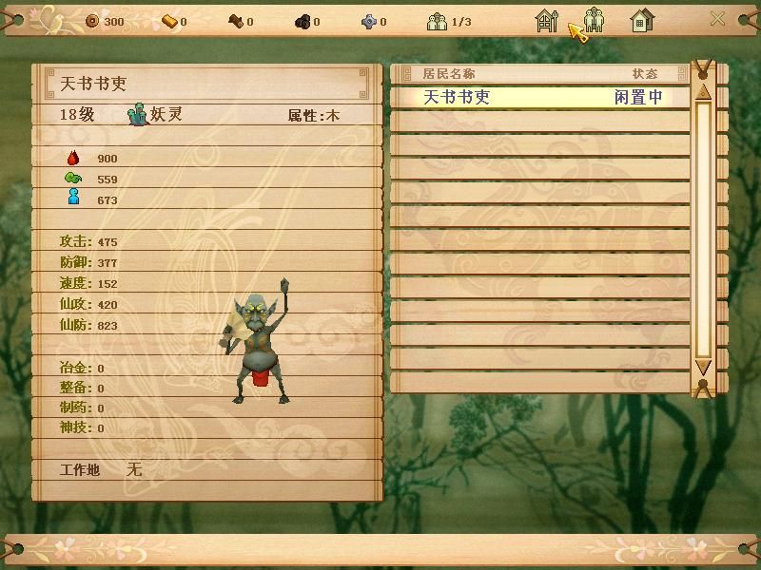
Task: Click the resident list scrollbar track
Action: (x=703, y=229)
